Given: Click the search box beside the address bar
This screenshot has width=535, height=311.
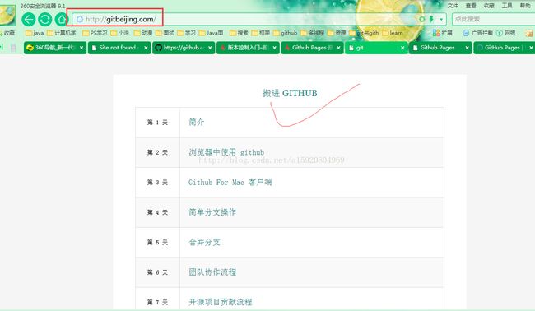Looking at the screenshot, I should pyautogui.click(x=493, y=19).
